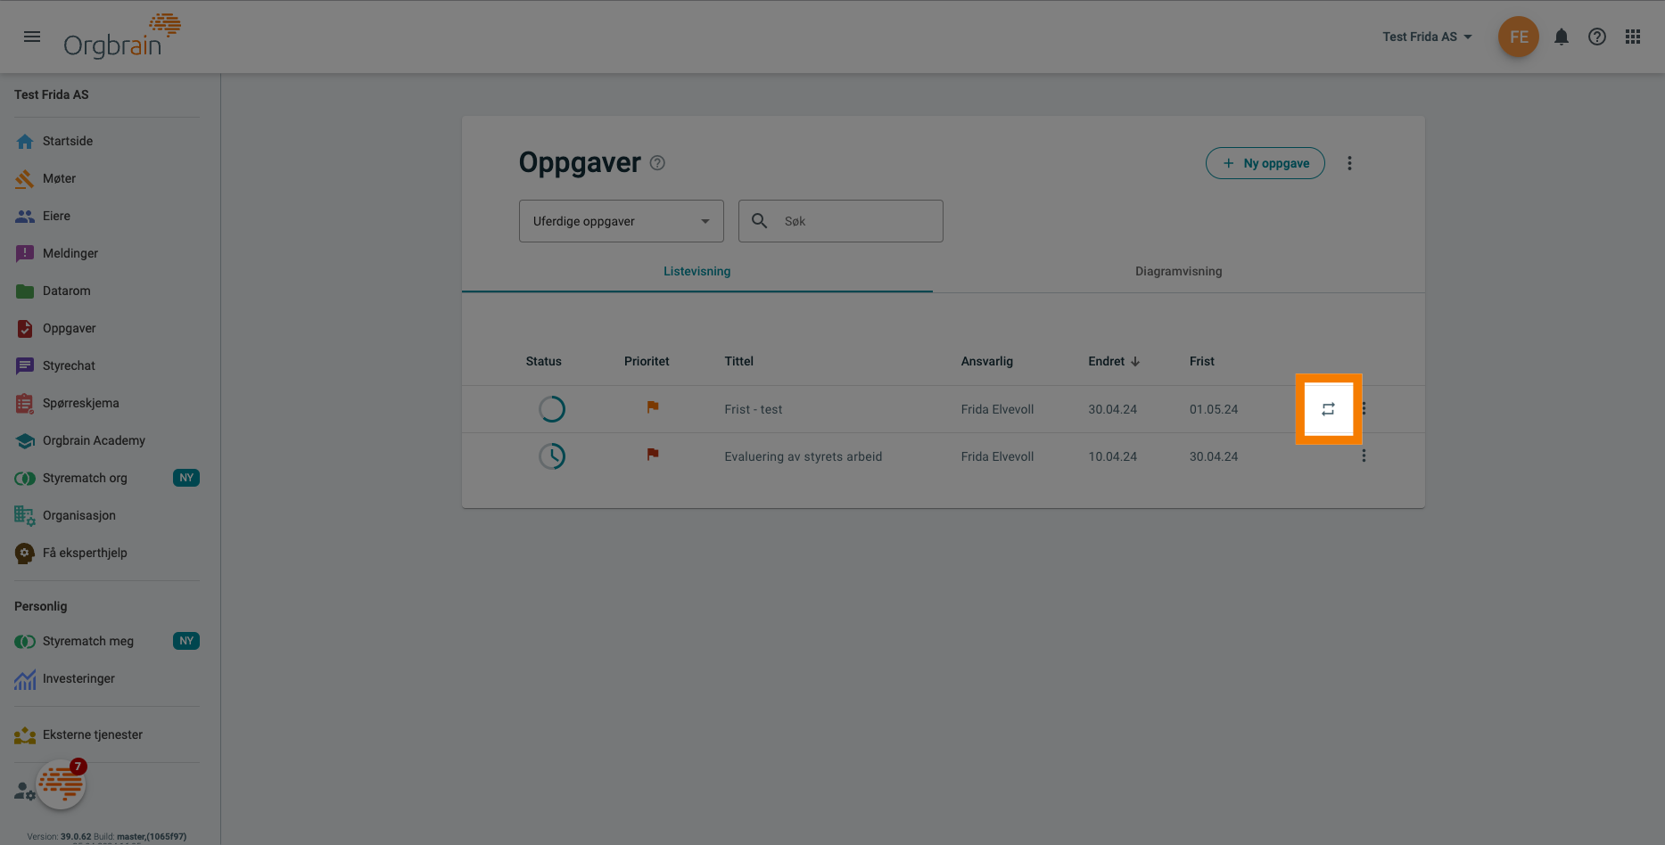Viewport: 1665px width, 845px height.
Task: Sort by the Frist column header
Action: (x=1201, y=361)
